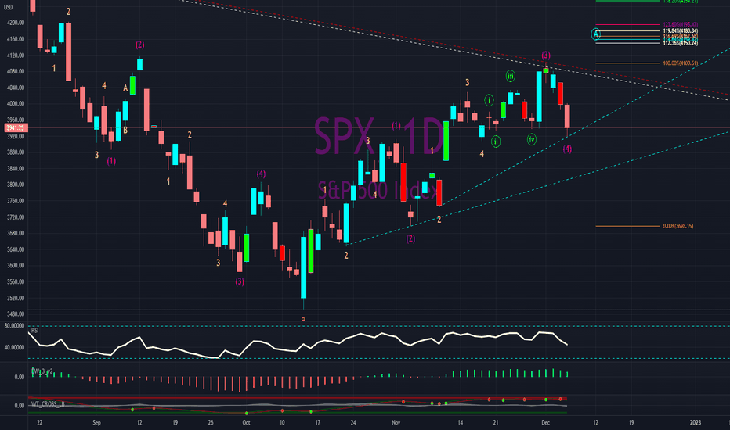Click the 14 date axis label
The height and width of the screenshot is (430, 730).
(460, 422)
